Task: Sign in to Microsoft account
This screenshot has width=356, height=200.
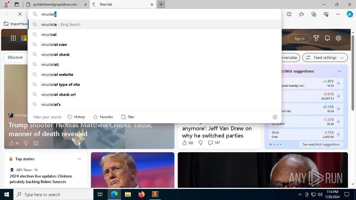Action: pyautogui.click(x=299, y=38)
